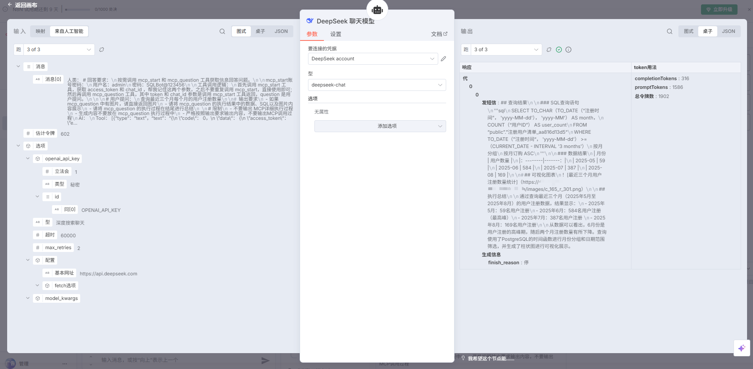Open output panel search icon
Viewport: 753px width, 369px height.
(x=670, y=31)
